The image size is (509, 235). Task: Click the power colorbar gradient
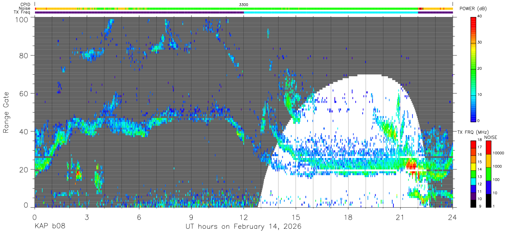pos(474,69)
